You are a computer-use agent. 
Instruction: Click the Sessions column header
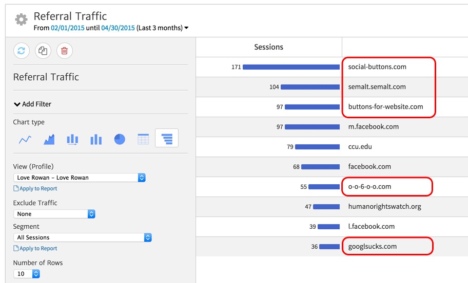[268, 47]
